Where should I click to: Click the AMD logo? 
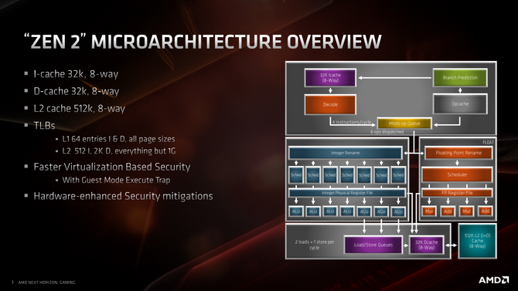click(494, 280)
